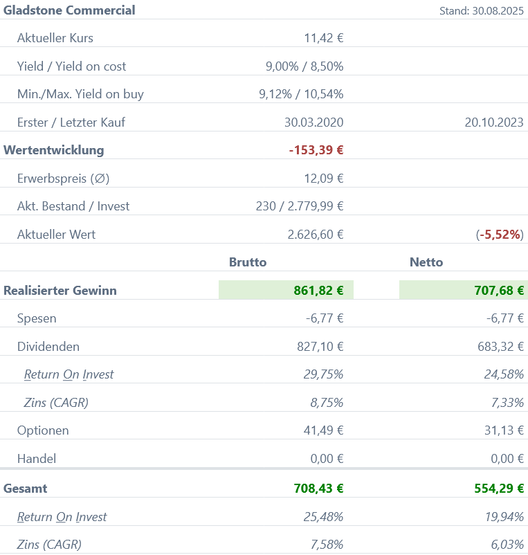This screenshot has height=555, width=528.
Task: Select Zins (CAGR) under Dividenden
Action: [56, 403]
